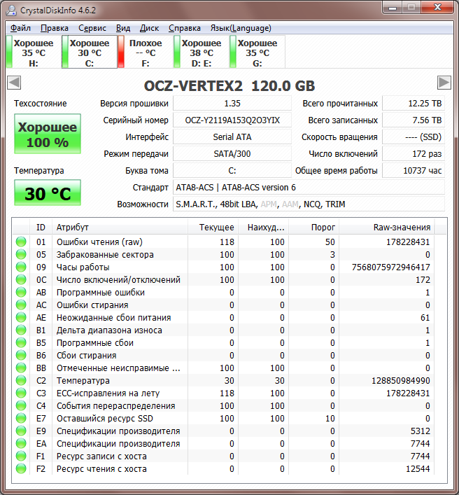This screenshot has height=495, width=459.
Task: Click the transfer mode field SATA/300
Action: [232, 154]
